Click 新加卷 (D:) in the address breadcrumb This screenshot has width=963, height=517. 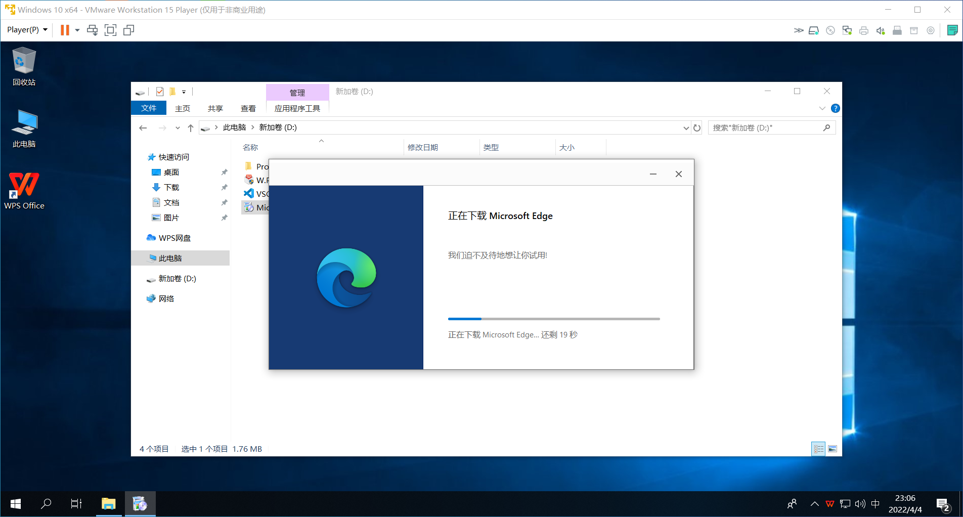click(x=278, y=127)
